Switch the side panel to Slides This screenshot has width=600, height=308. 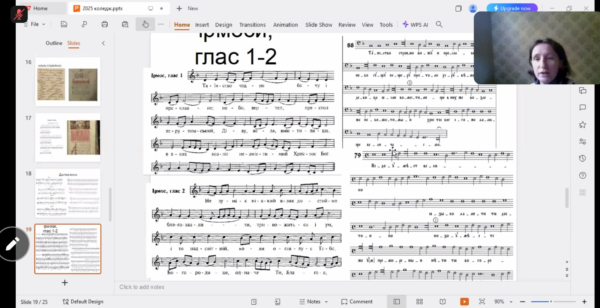point(73,43)
